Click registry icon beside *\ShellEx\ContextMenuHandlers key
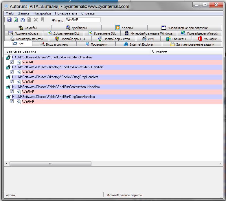 (x=8, y=57)
